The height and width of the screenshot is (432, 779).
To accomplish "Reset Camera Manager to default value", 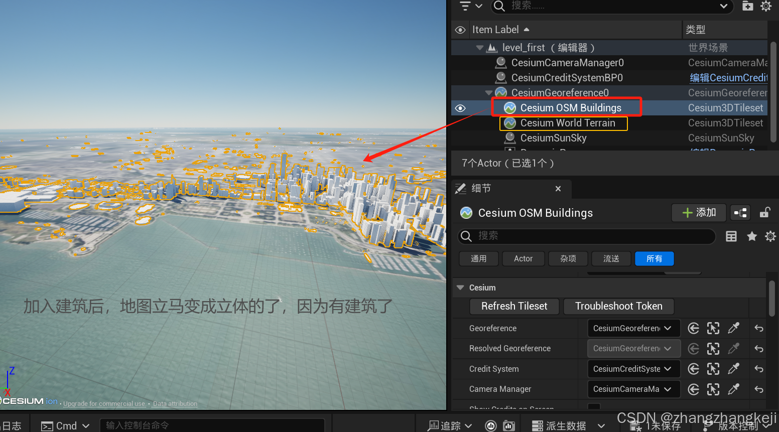I will 759,389.
